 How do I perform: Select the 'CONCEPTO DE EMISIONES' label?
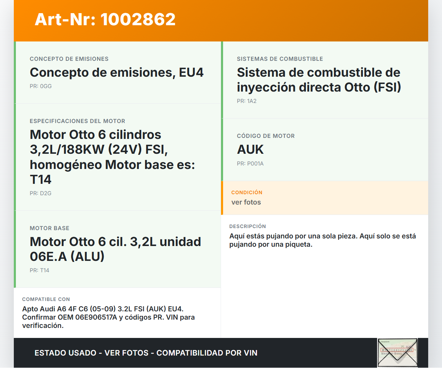pyautogui.click(x=69, y=59)
